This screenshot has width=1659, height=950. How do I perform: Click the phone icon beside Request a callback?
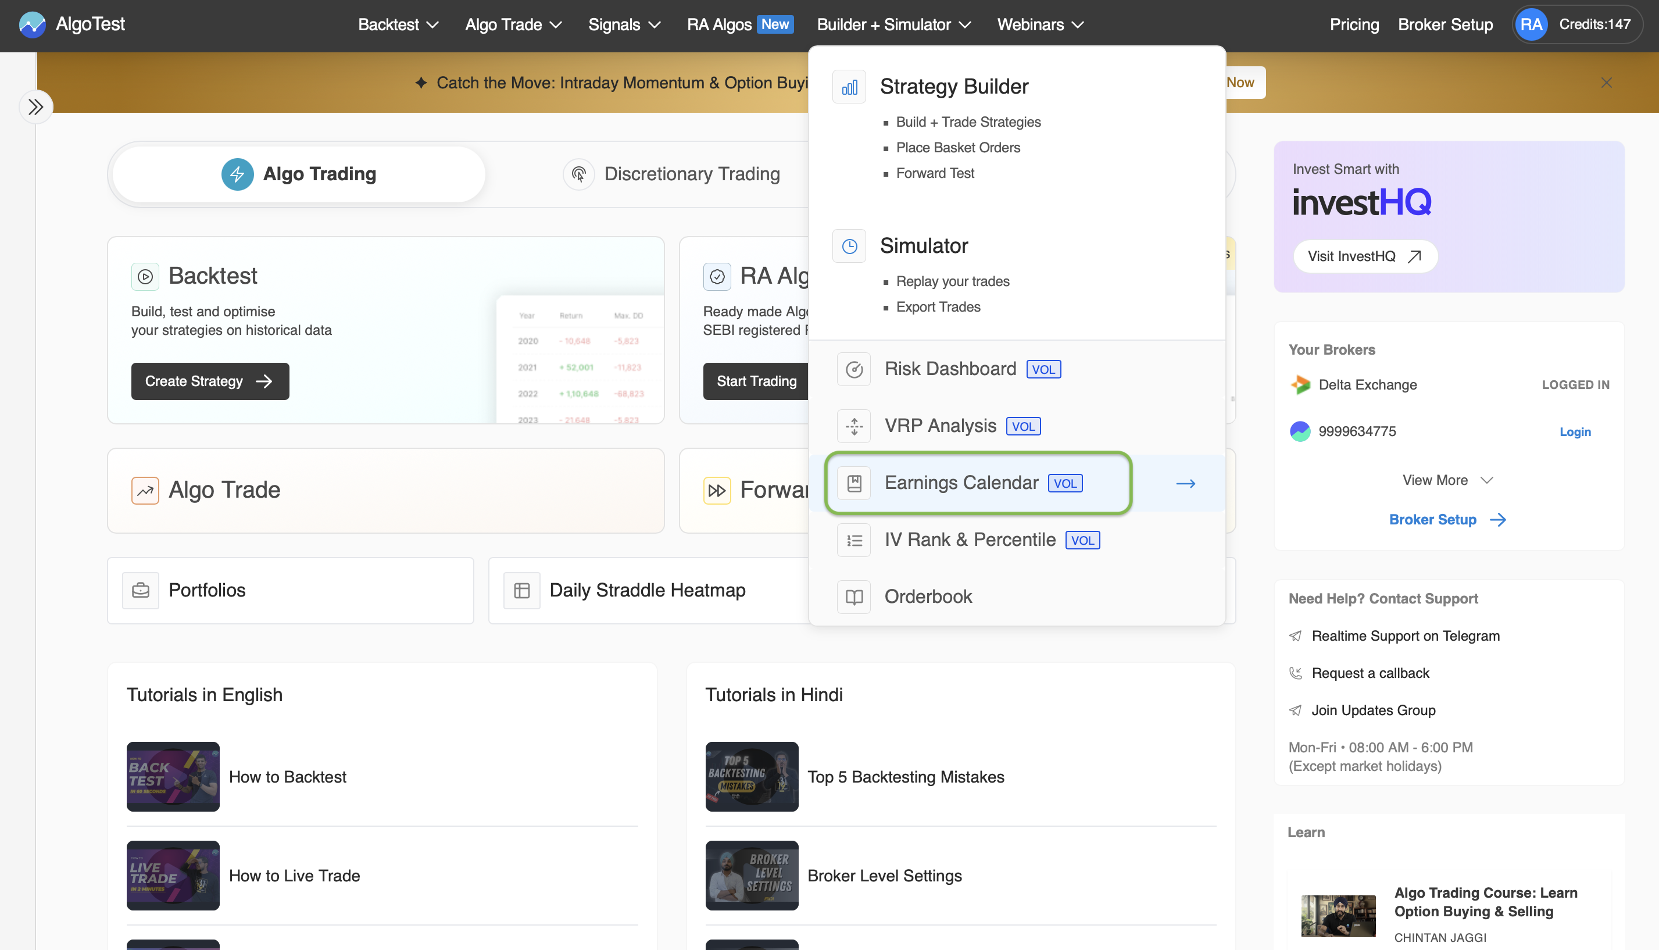1296,673
